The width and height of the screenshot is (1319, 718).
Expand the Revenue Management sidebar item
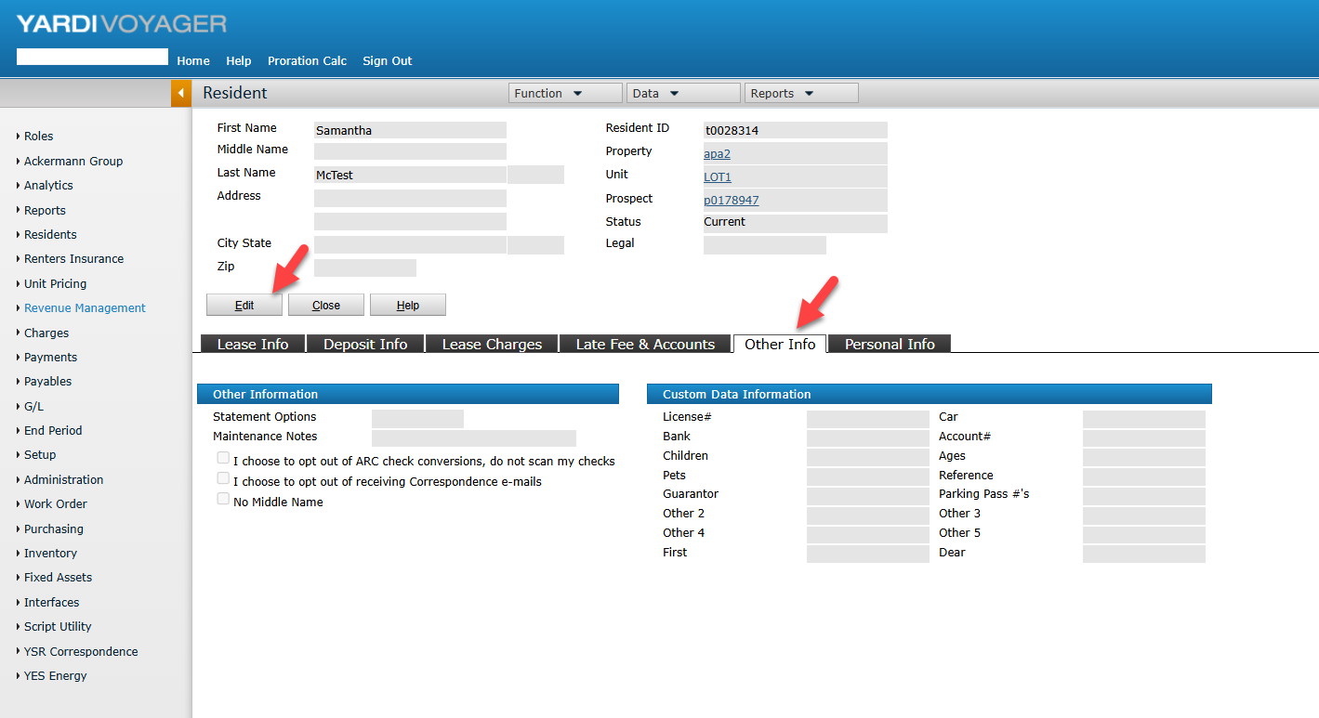85,308
